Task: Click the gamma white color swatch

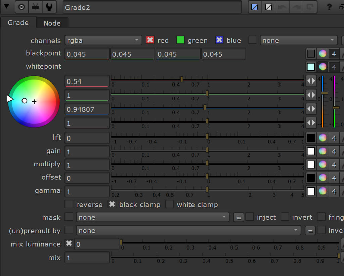Action: [x=311, y=191]
